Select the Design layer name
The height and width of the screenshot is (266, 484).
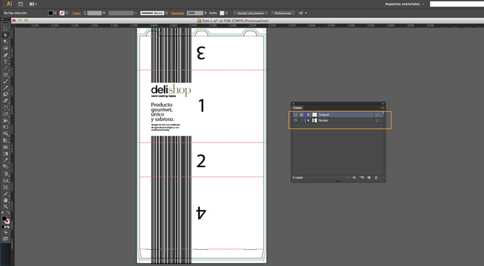point(323,120)
